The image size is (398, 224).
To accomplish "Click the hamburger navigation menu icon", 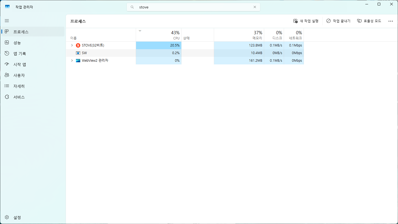I will pos(7,21).
